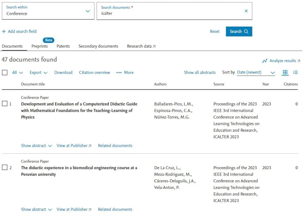Check the box for document 1
304x217 pixels.
pyautogui.click(x=5, y=103)
